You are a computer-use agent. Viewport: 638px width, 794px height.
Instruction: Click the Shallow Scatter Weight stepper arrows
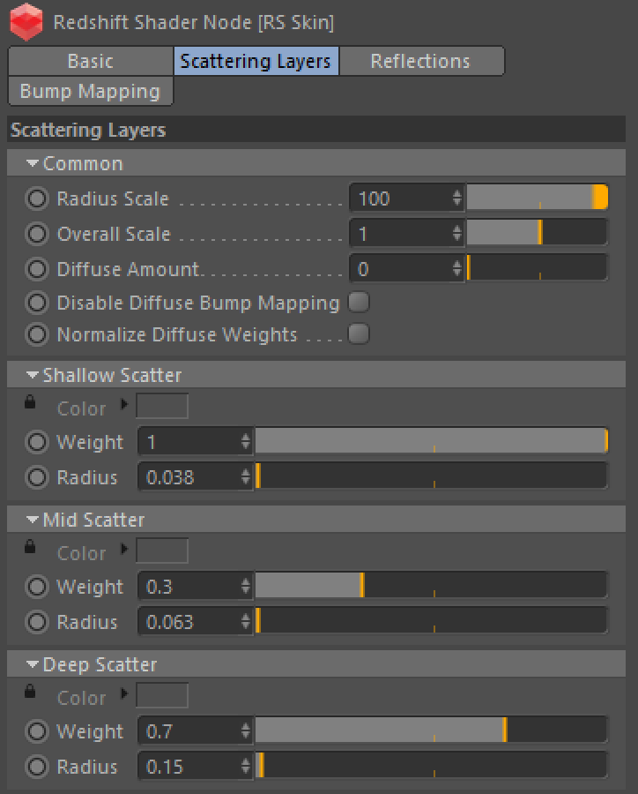[x=246, y=442]
